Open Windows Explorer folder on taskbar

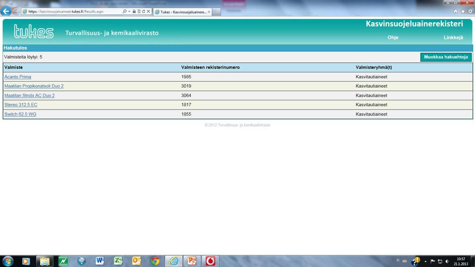tap(45, 261)
